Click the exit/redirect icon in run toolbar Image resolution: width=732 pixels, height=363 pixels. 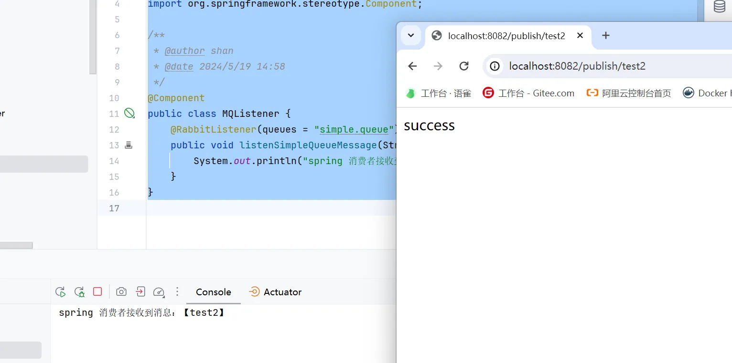140,291
